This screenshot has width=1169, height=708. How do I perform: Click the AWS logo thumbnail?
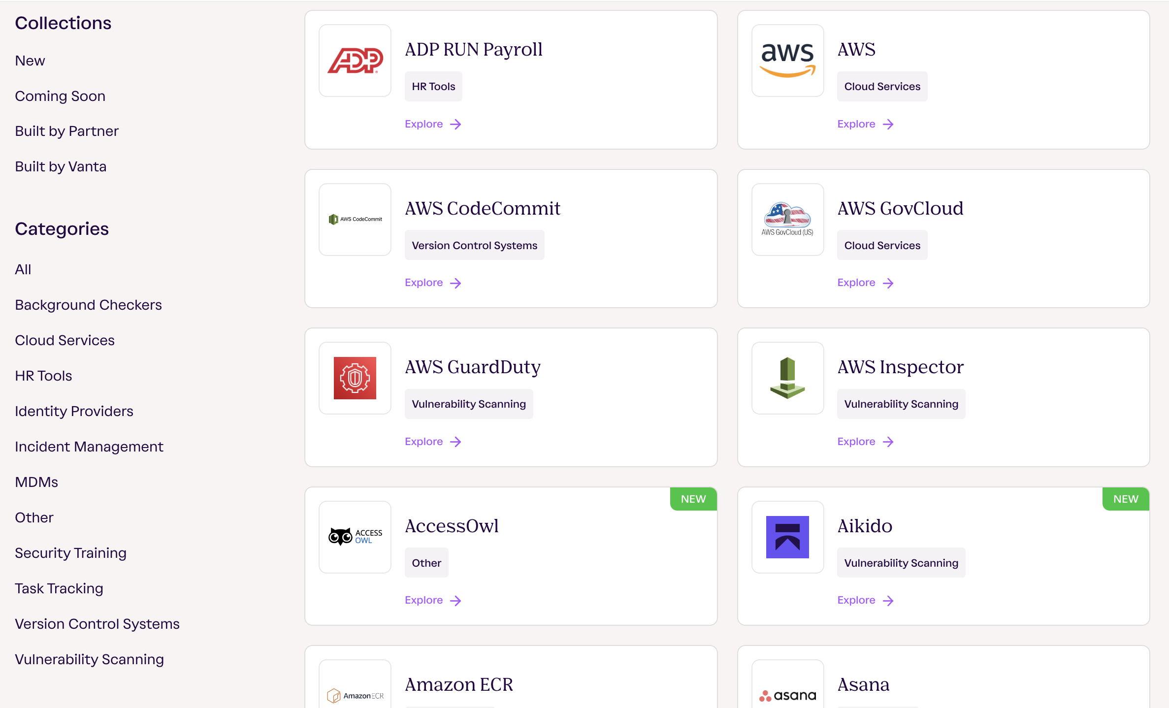point(787,61)
